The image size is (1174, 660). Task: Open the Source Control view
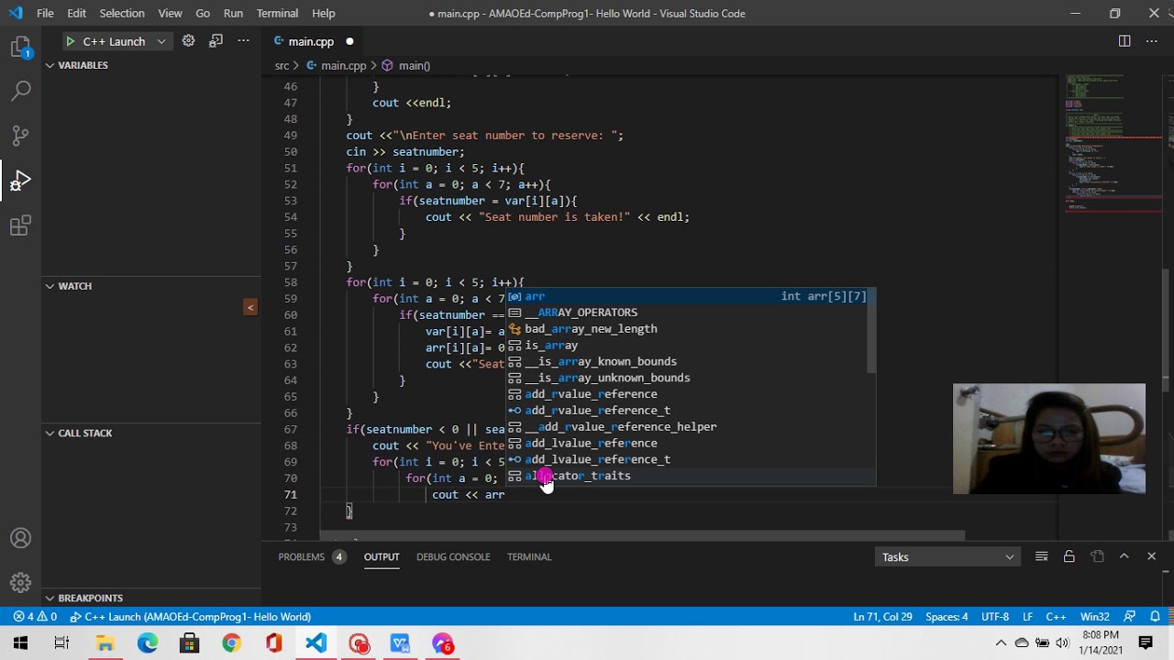(20, 136)
